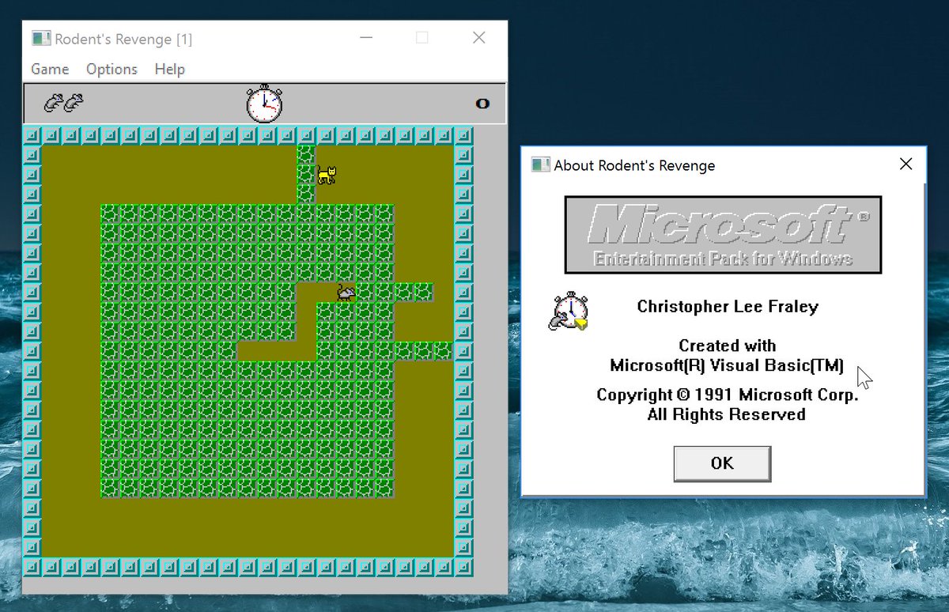This screenshot has height=612, width=949.
Task: Close the Rodent's Revenge window
Action: point(478,38)
